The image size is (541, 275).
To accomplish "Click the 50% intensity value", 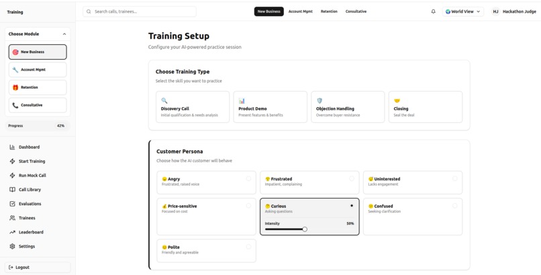I will tap(350, 223).
